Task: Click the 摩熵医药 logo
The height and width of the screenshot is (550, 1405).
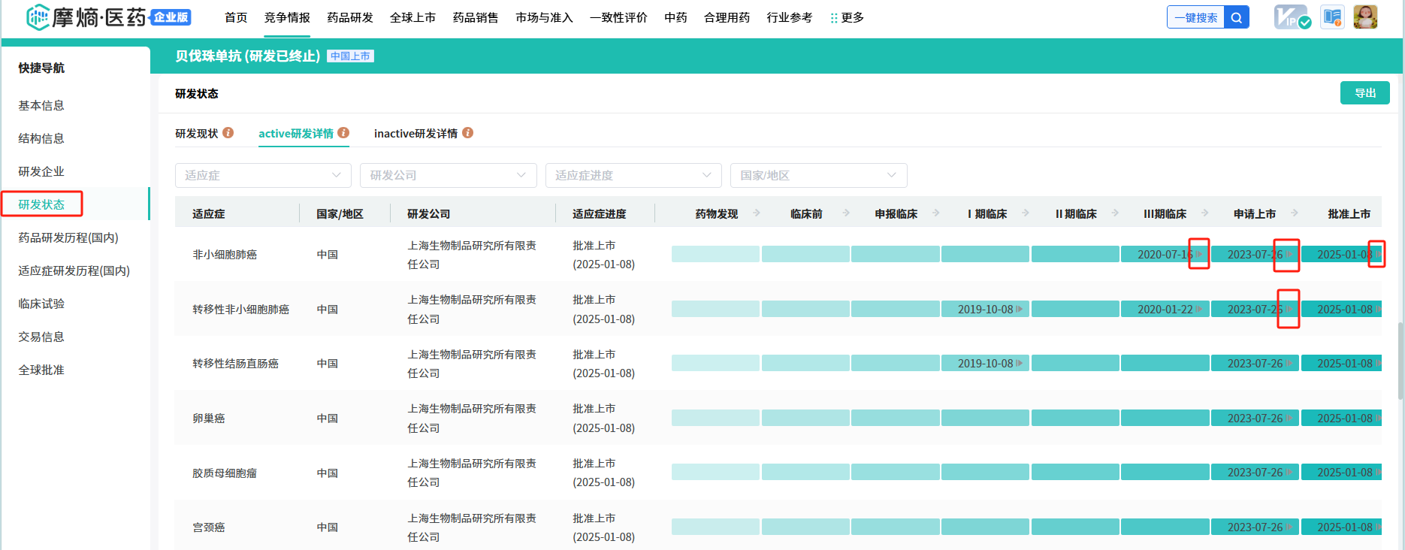Action: point(86,17)
